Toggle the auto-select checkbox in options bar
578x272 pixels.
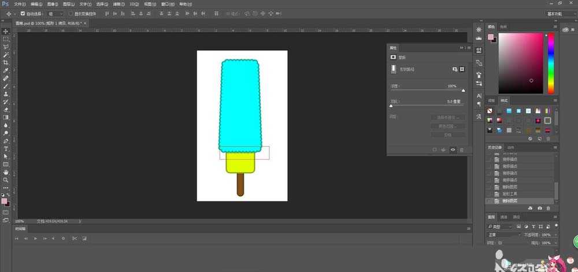click(x=23, y=13)
